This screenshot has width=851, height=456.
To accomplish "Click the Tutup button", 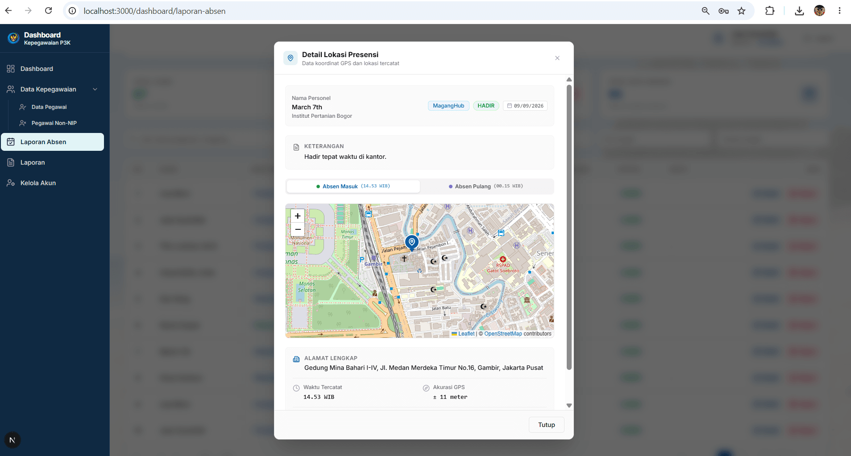I will pyautogui.click(x=547, y=425).
